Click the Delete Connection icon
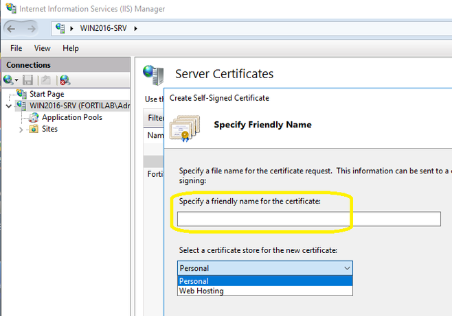Image resolution: width=452 pixels, height=316 pixels. click(x=65, y=80)
